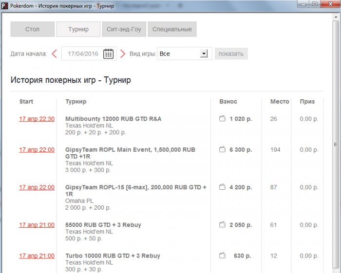The image size is (341, 273).
Task: Click the 2 050 р. buy-in amount
Action: coord(241,225)
